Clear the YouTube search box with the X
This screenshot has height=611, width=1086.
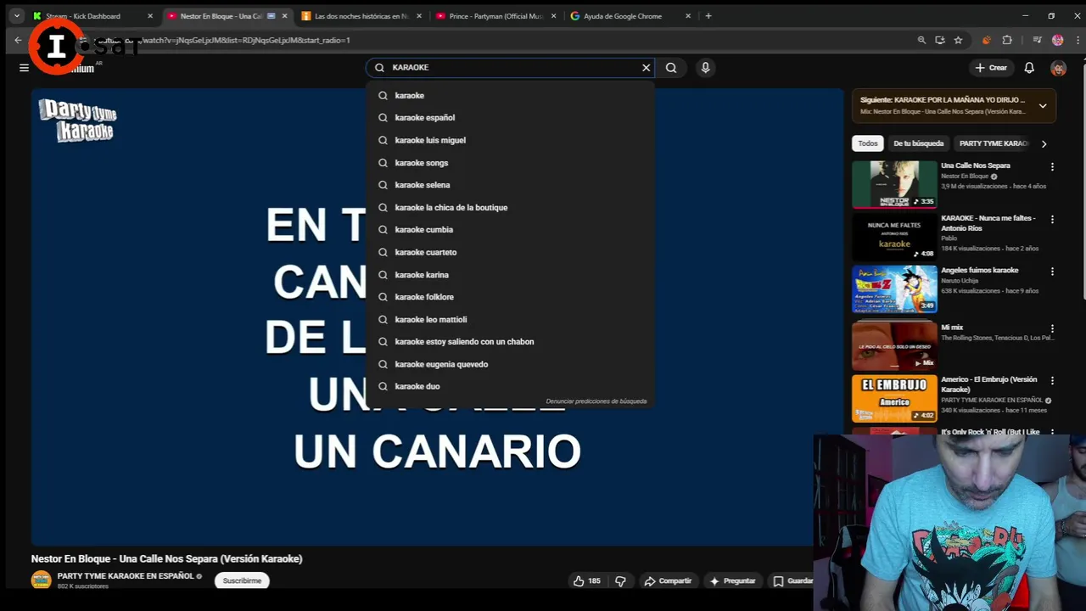click(x=646, y=68)
